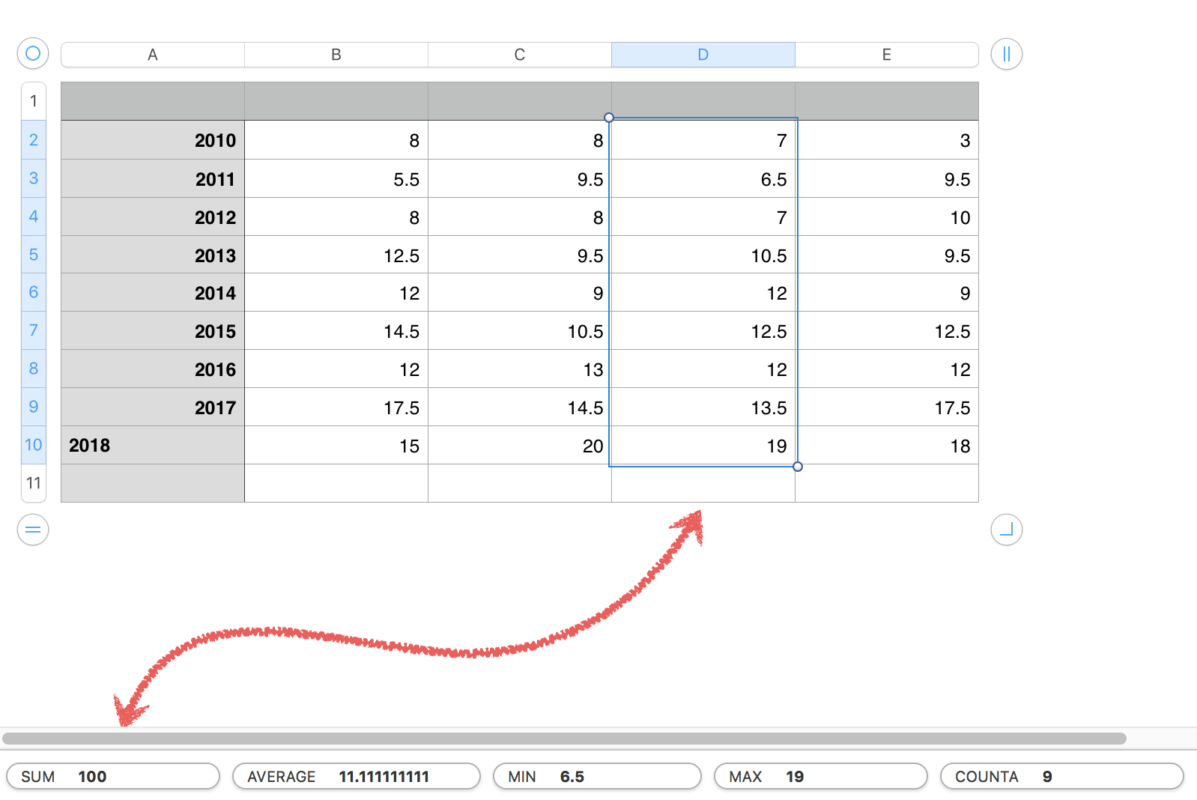The width and height of the screenshot is (1197, 800).
Task: Select row 7 header
Action: click(34, 330)
